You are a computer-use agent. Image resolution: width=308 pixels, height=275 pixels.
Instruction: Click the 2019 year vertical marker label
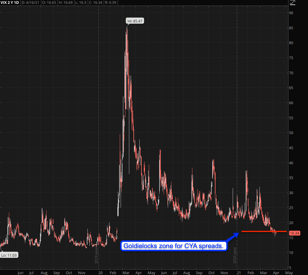97,255
